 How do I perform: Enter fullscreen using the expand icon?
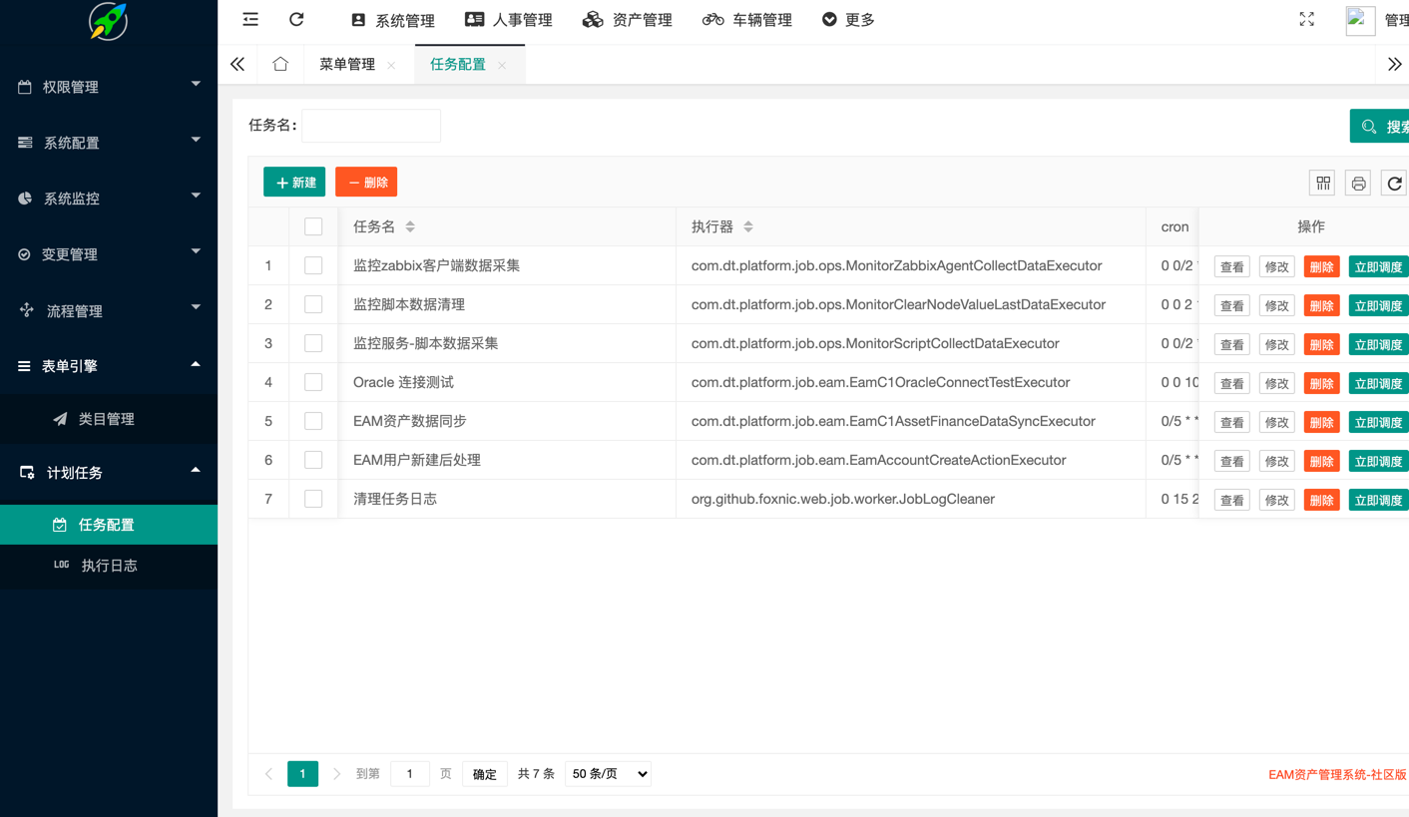click(1306, 20)
